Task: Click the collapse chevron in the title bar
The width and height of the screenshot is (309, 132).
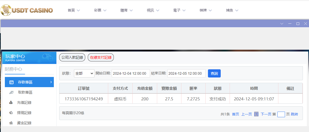Action: [x=282, y=23]
